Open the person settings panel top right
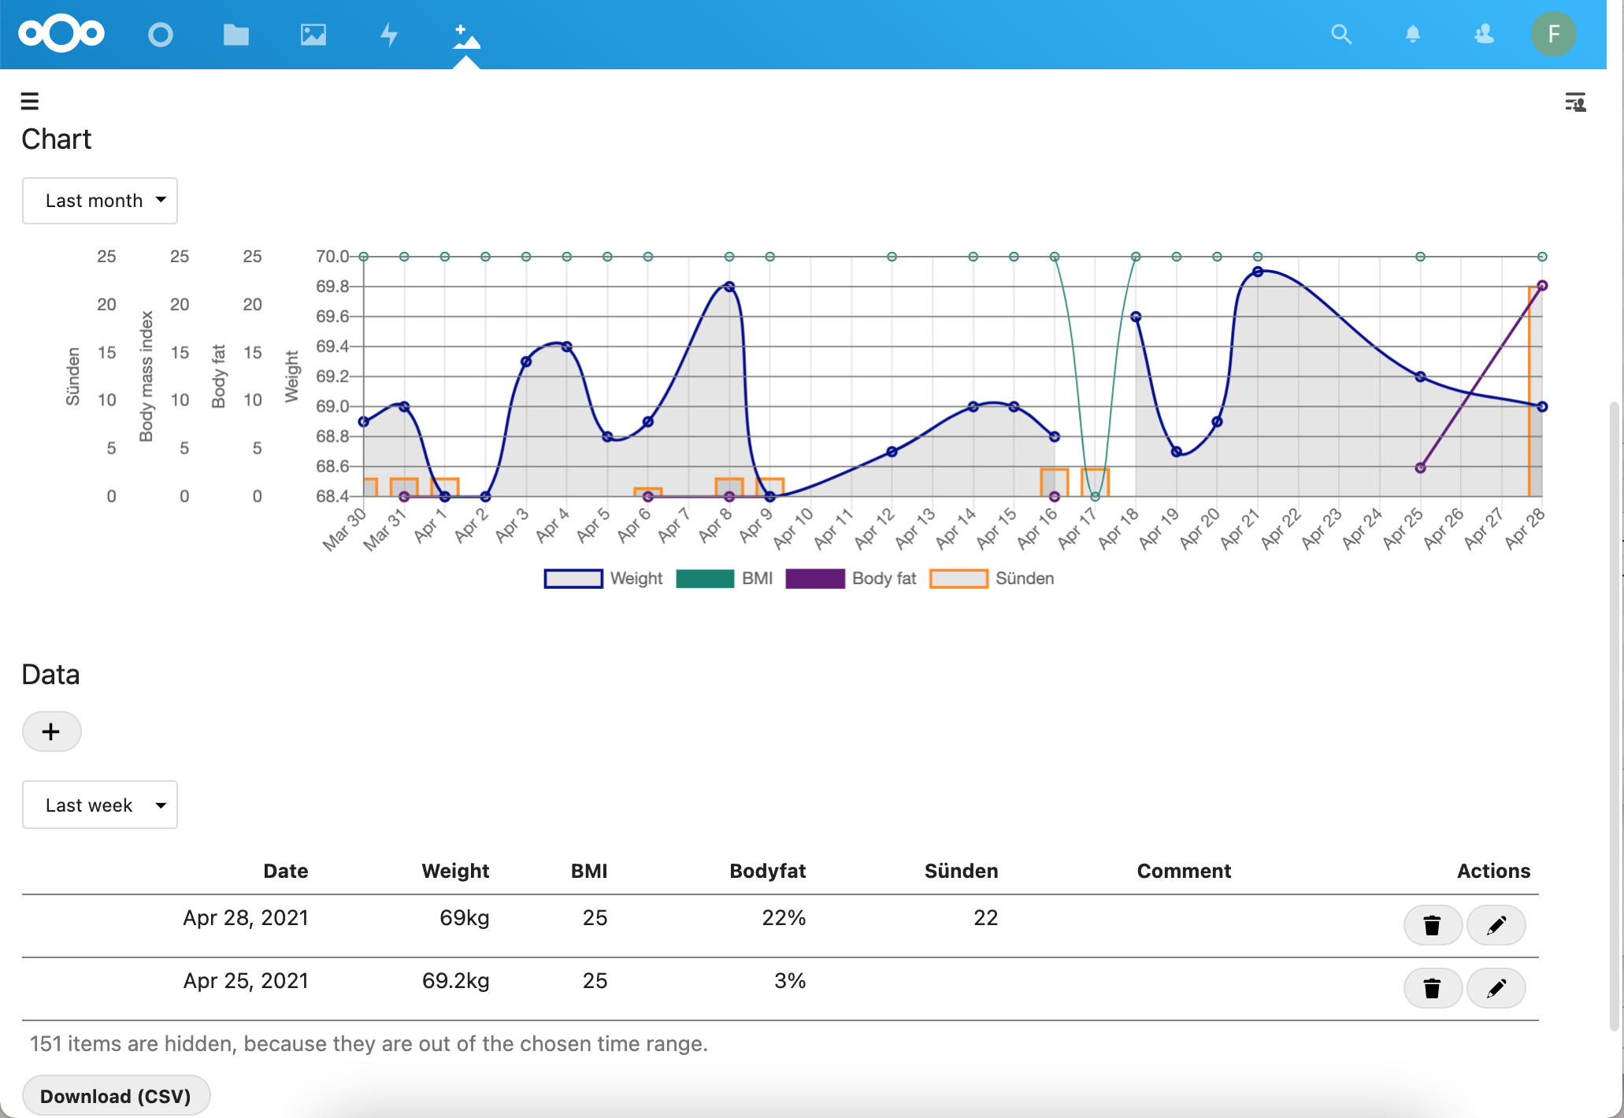The image size is (1624, 1118). pos(1574,102)
